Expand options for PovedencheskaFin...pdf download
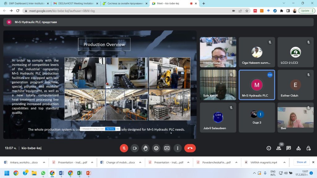 [x=236, y=162]
